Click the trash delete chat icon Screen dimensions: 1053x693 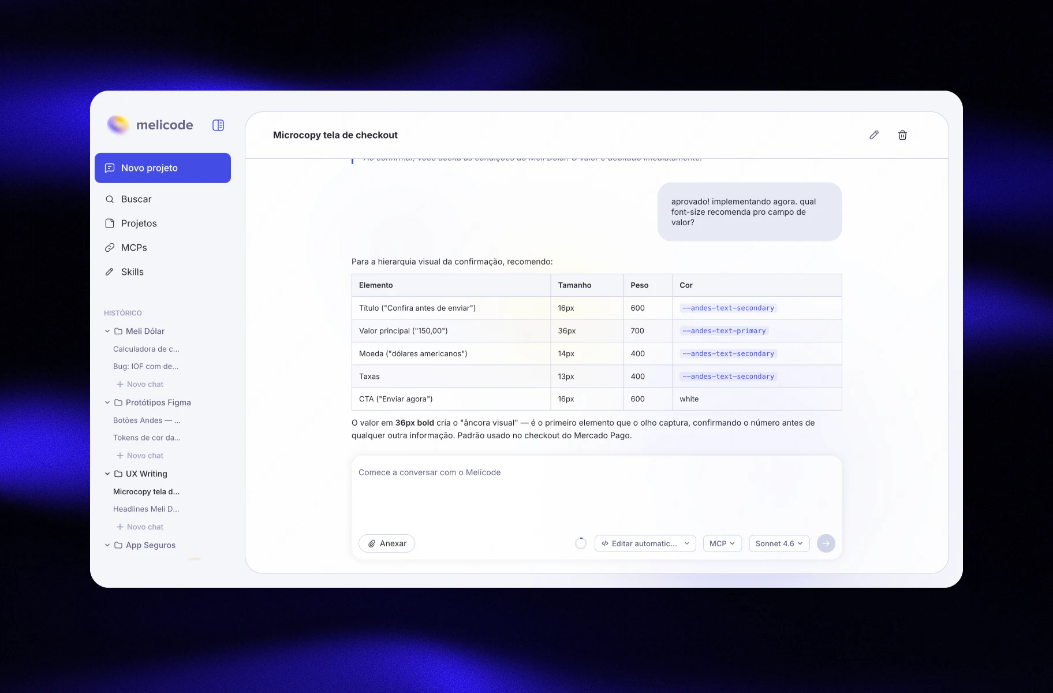[x=902, y=135]
